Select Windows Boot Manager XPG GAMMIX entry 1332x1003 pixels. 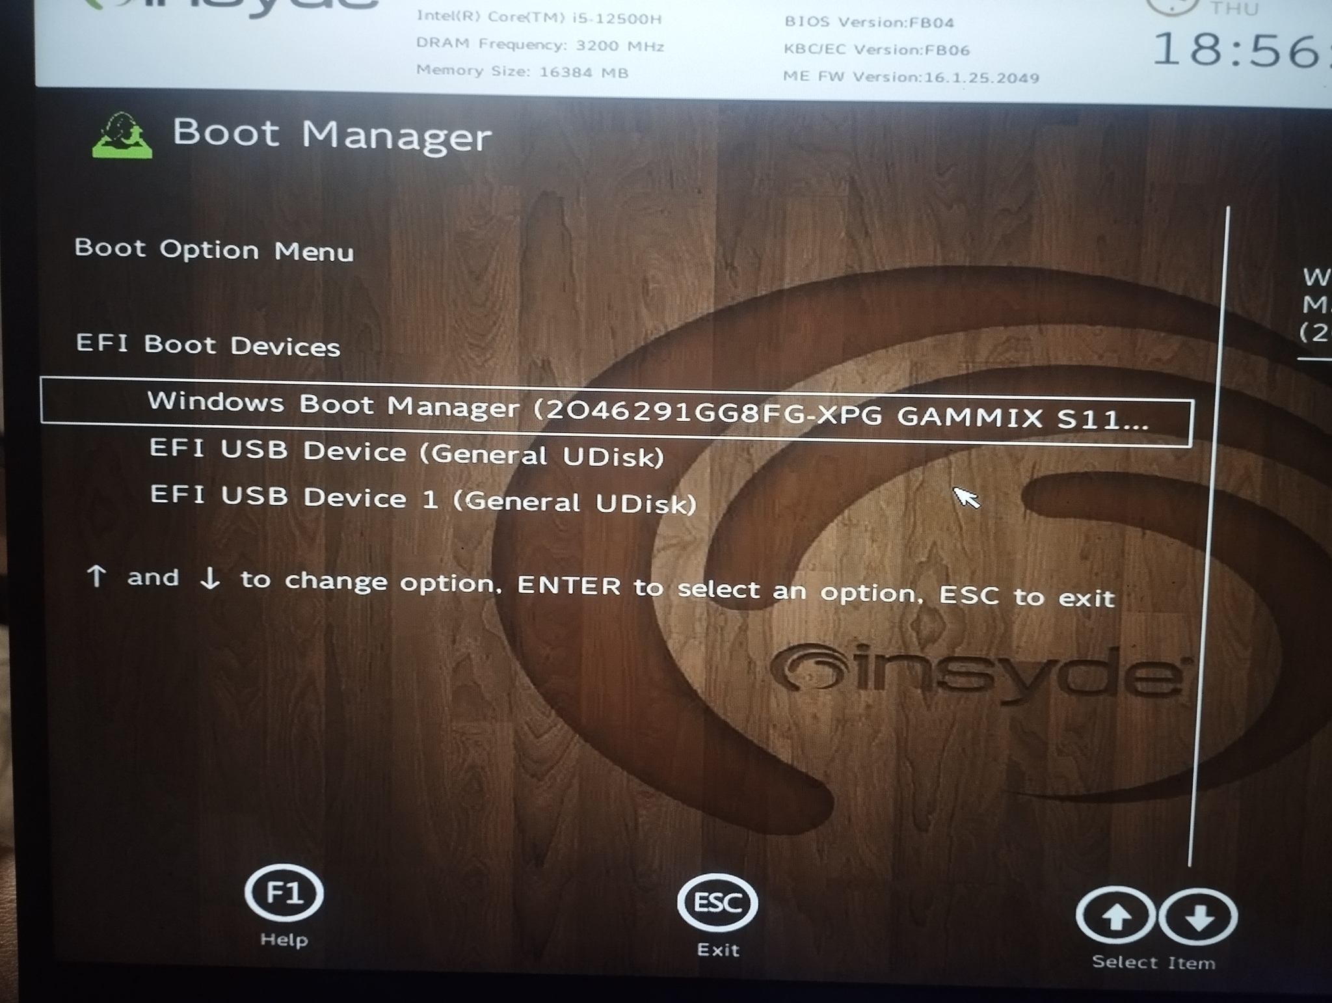click(x=616, y=411)
